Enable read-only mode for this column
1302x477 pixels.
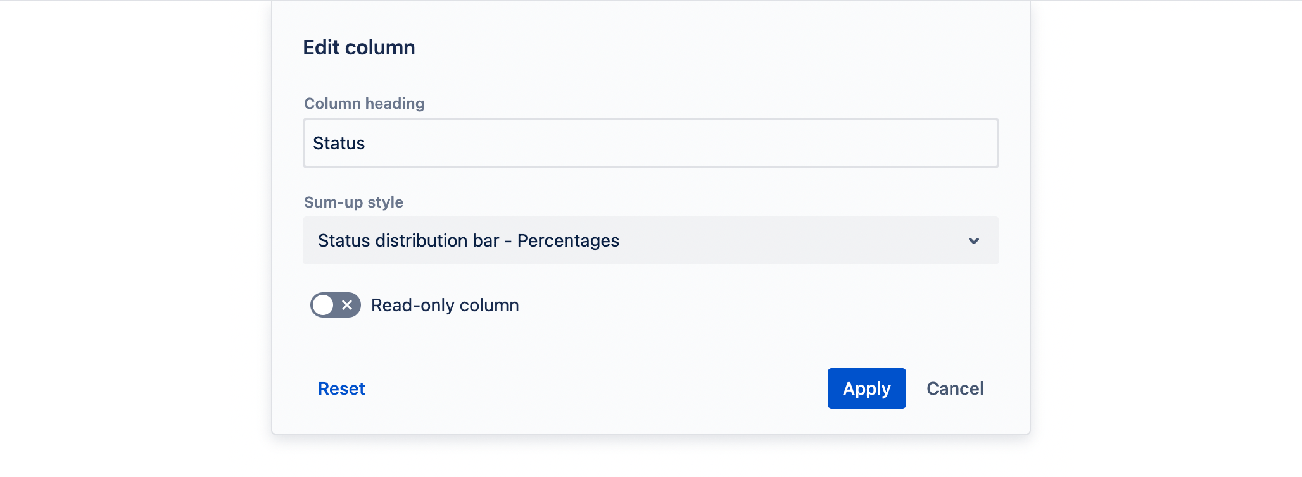tap(336, 305)
